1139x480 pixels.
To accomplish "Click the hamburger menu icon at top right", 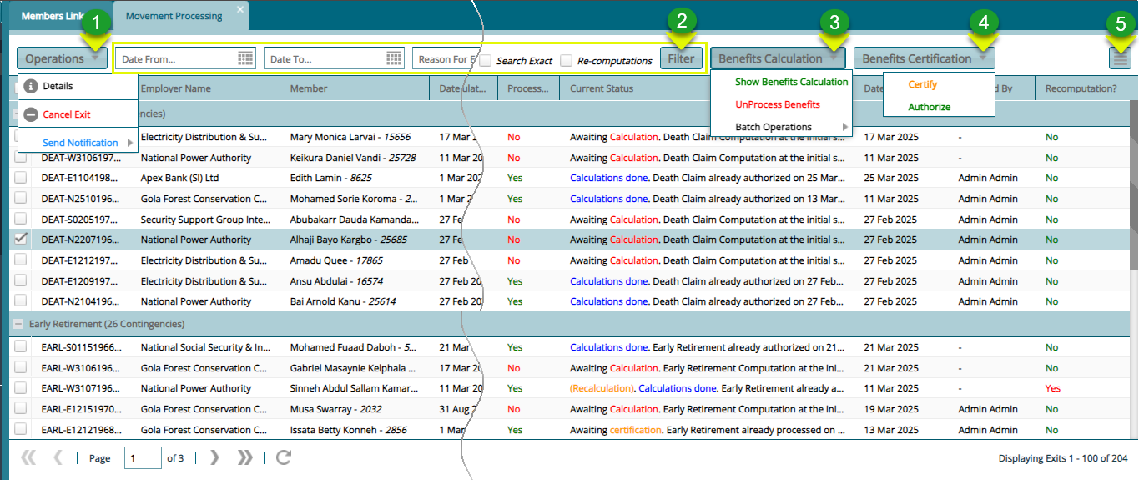I will tap(1119, 58).
